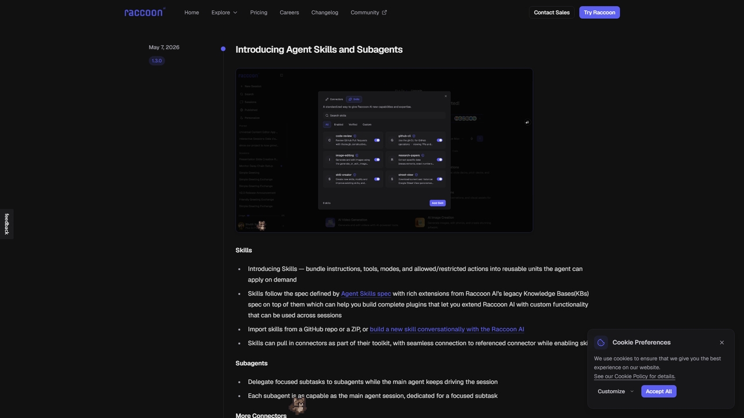Image resolution: width=744 pixels, height=418 pixels.
Task: Click the verified badge beside research-papers in screenshot
Action: [423, 156]
